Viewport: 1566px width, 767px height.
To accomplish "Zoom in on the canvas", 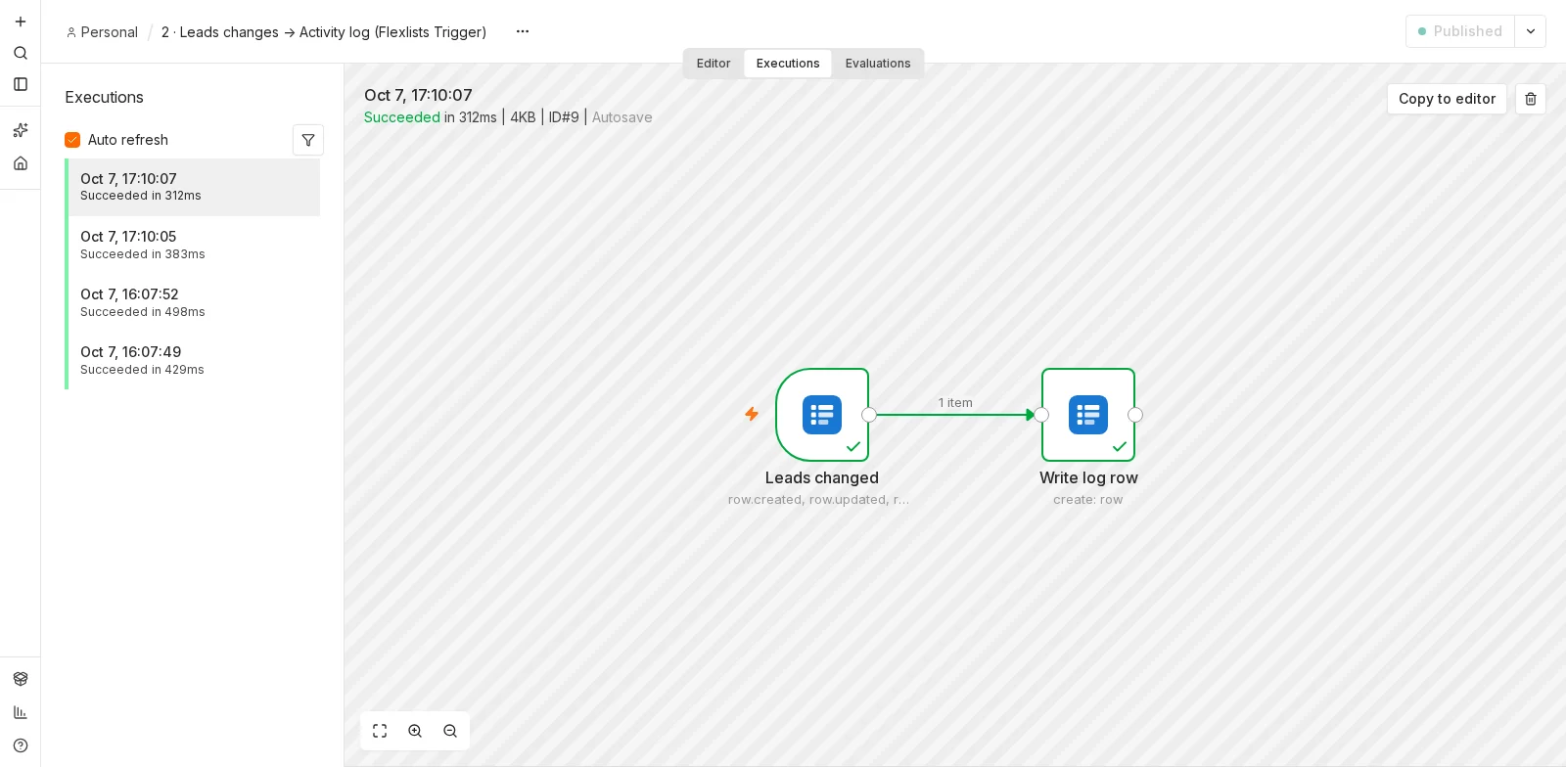I will point(415,731).
